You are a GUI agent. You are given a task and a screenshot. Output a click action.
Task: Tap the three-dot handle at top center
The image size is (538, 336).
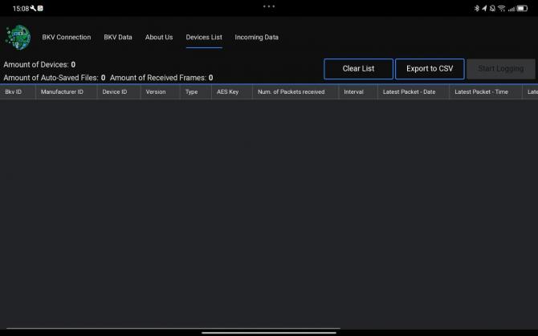click(269, 6)
